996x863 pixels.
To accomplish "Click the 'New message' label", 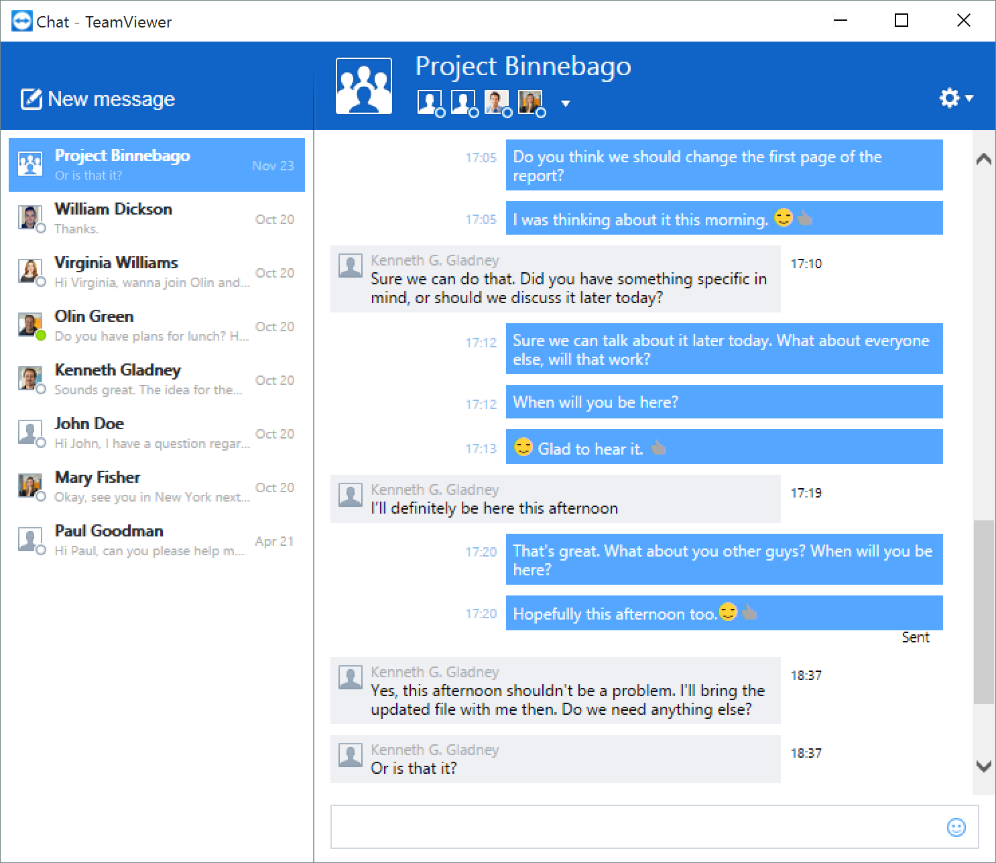I will tap(111, 99).
